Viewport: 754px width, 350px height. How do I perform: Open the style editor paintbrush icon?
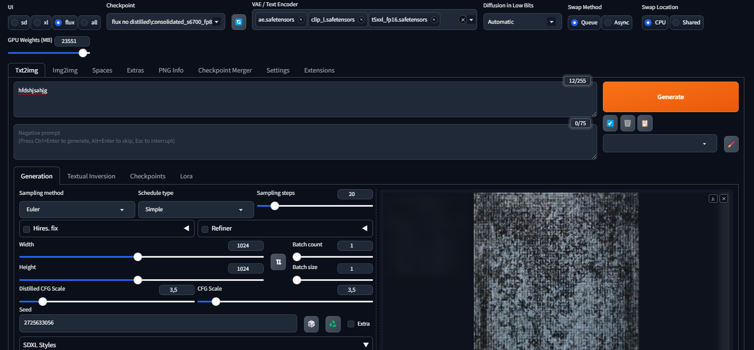[731, 144]
